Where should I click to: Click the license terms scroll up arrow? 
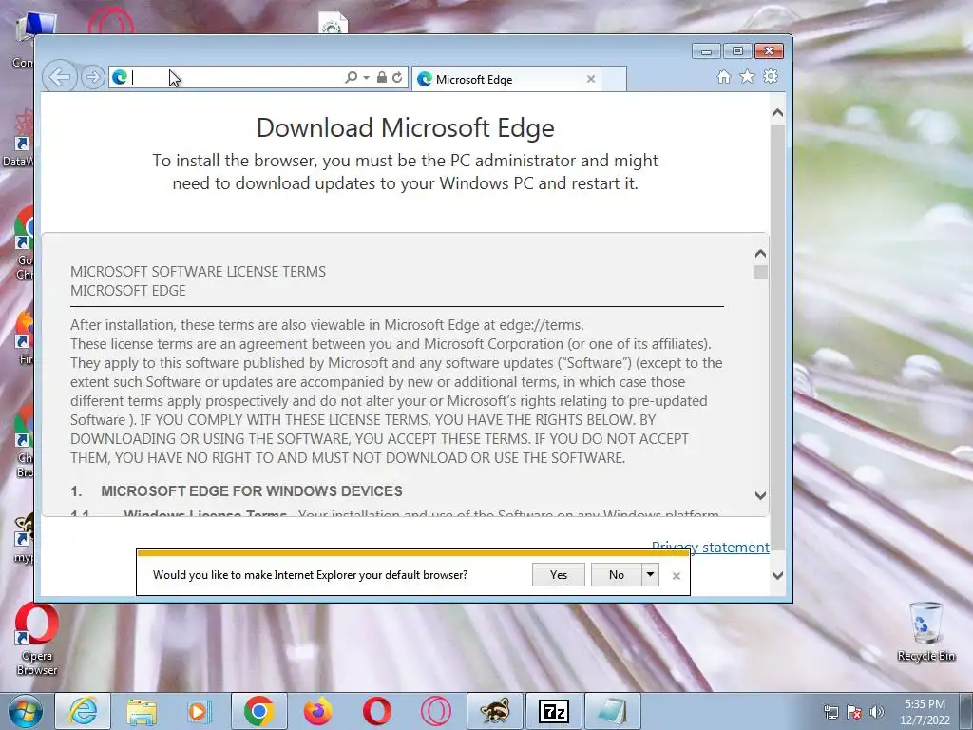(x=760, y=254)
